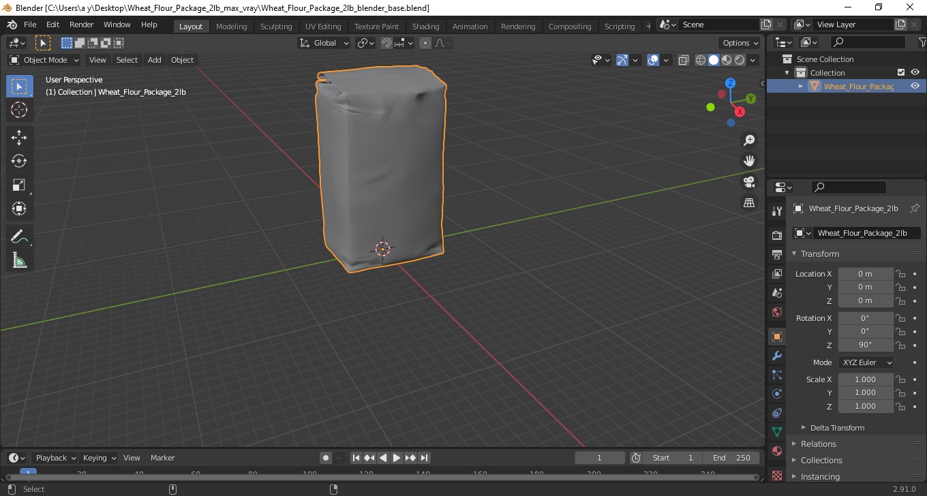Expand Wheat_Flour_Package object tree in outliner
This screenshot has height=496, width=927.
point(801,86)
